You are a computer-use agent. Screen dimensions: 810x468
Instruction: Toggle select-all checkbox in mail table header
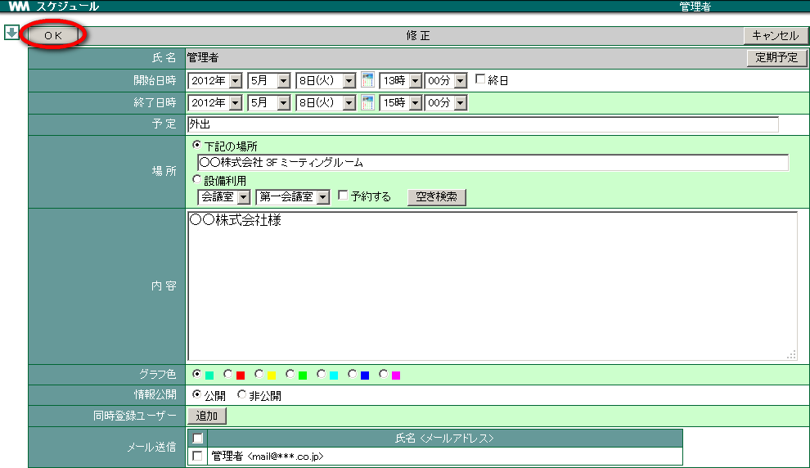pyautogui.click(x=197, y=439)
